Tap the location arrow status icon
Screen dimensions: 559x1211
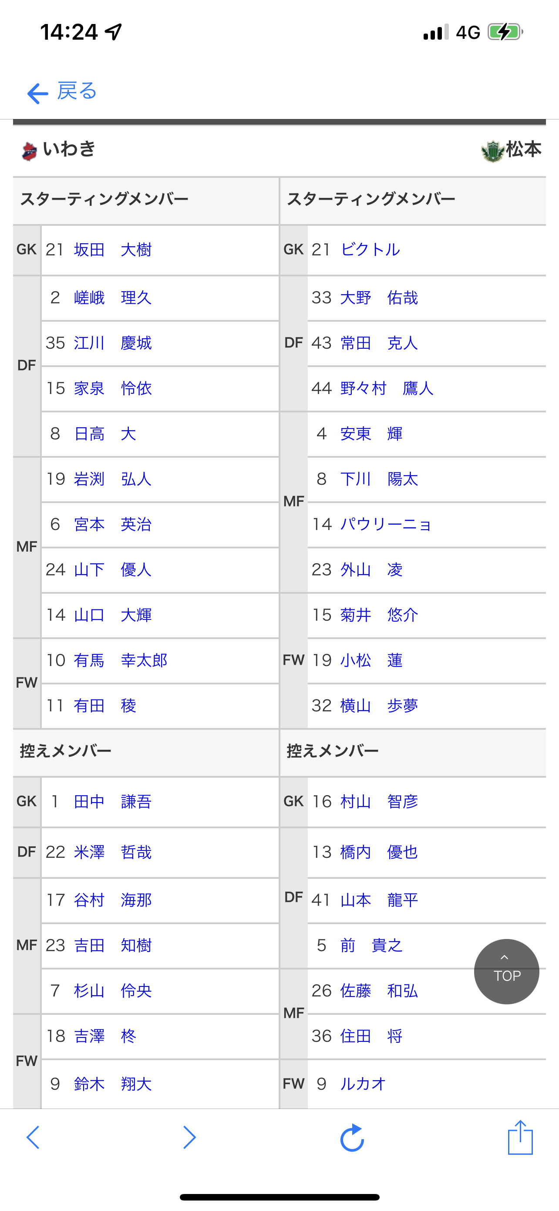pos(113,32)
